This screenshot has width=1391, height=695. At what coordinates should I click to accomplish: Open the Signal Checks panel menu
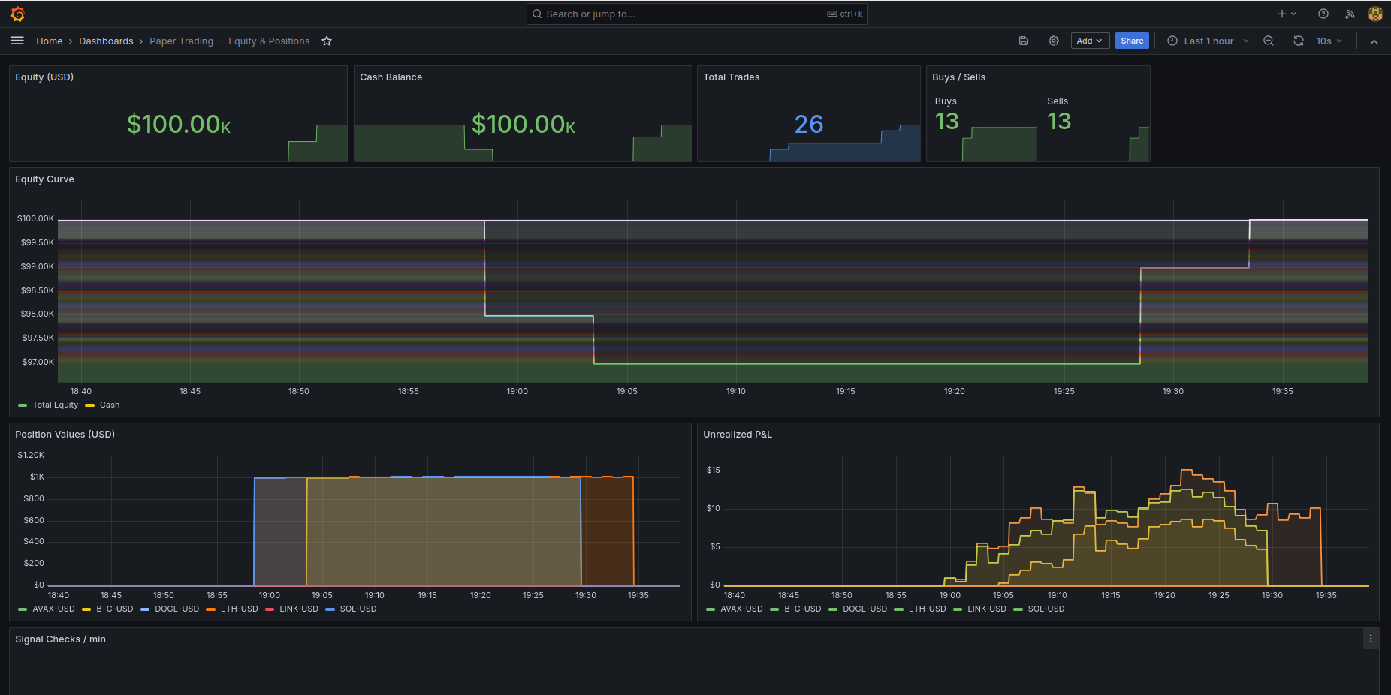[x=1370, y=639]
